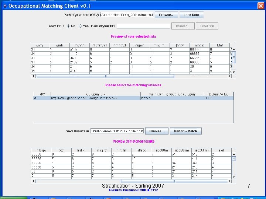266x199 pixels.
Task: Click the CSV data path text field
Action: tap(127, 15)
